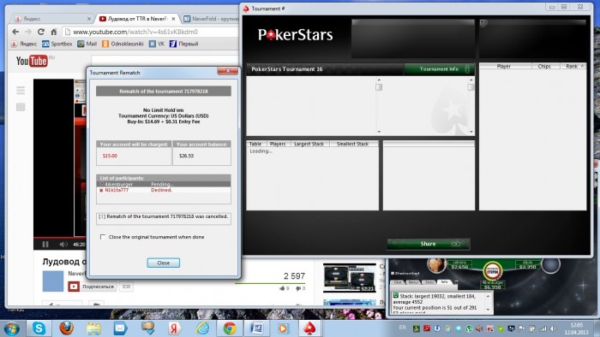This screenshot has width=600, height=337.
Task: Reload the YouTube page
Action: (x=41, y=32)
